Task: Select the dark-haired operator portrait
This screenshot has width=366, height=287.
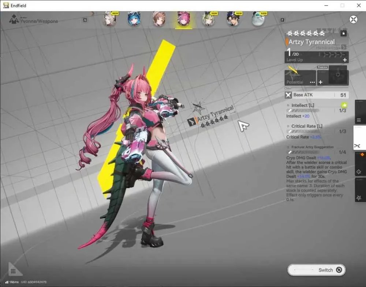Action: [x=233, y=19]
